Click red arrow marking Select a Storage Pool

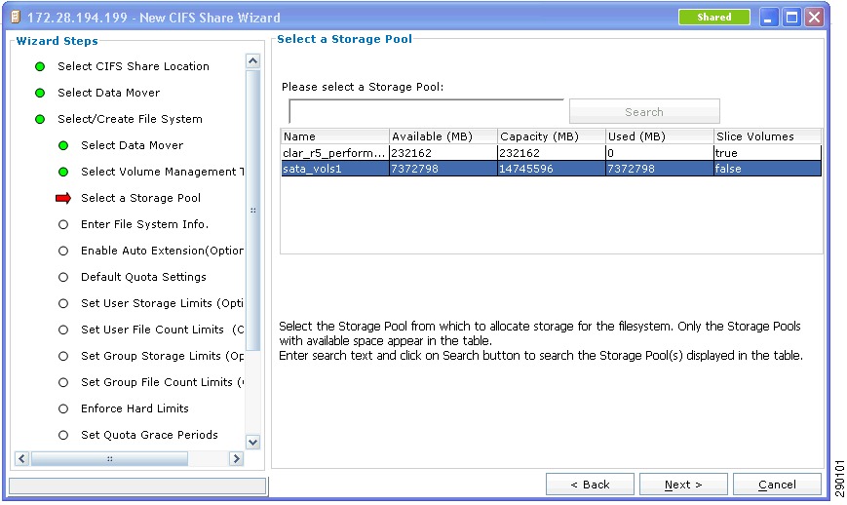[63, 198]
